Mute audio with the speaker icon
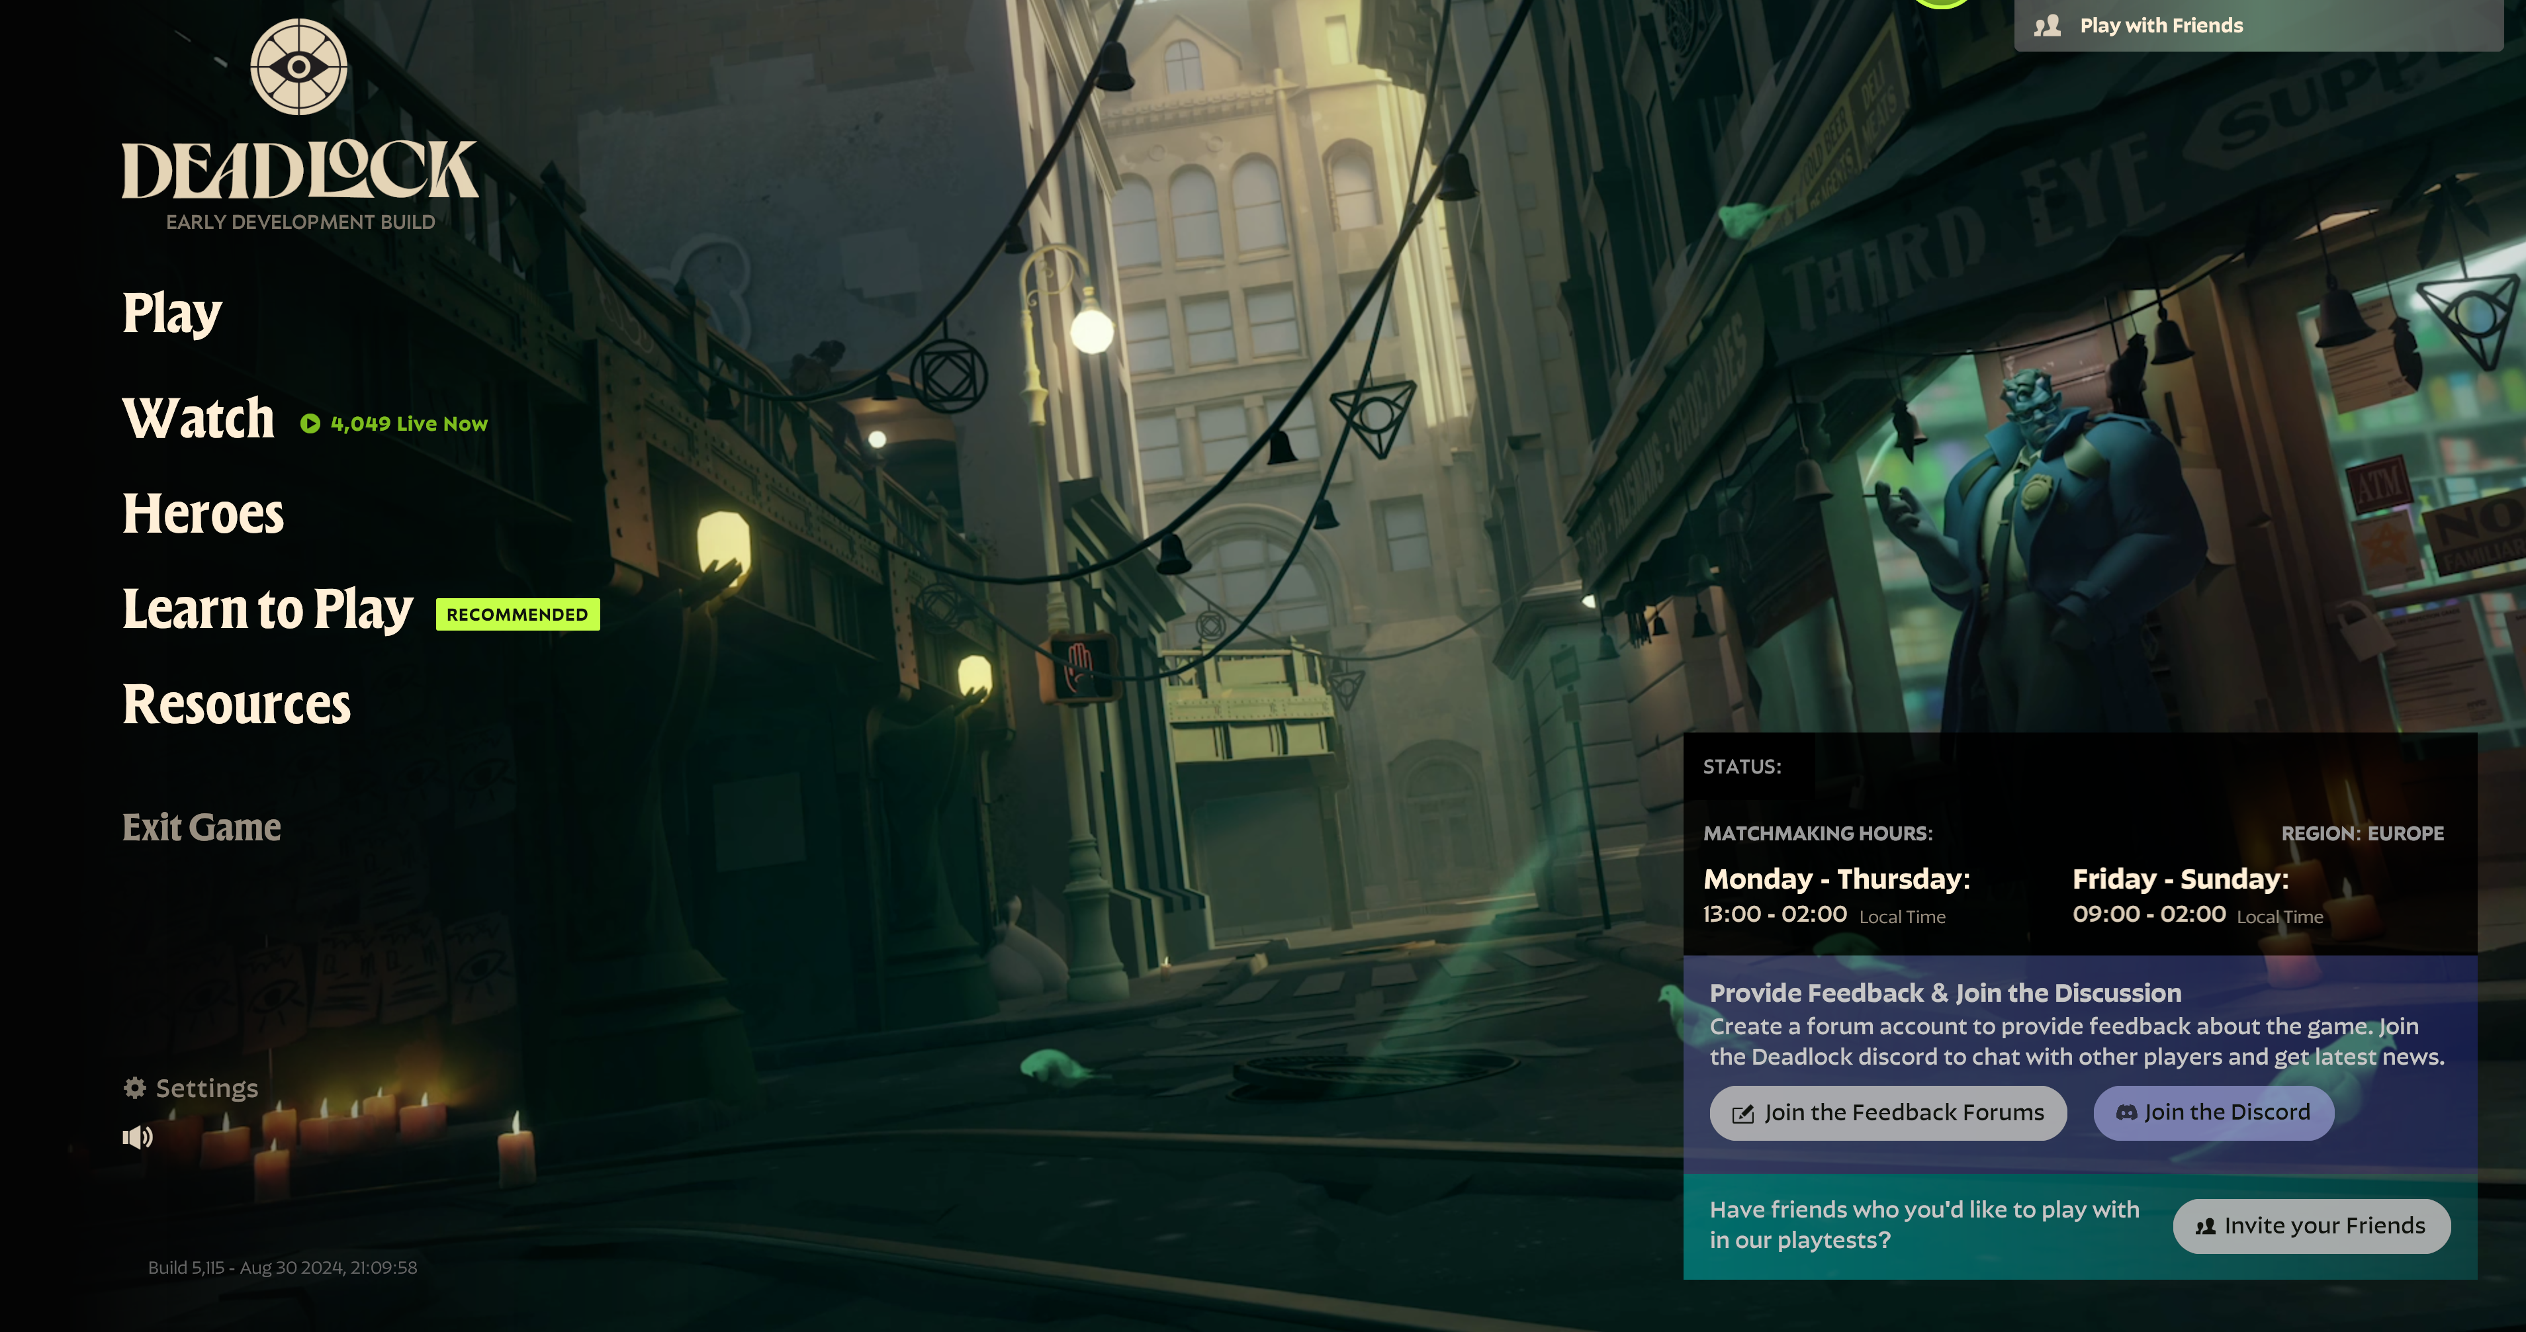Viewport: 2526px width, 1332px height. point(137,1137)
